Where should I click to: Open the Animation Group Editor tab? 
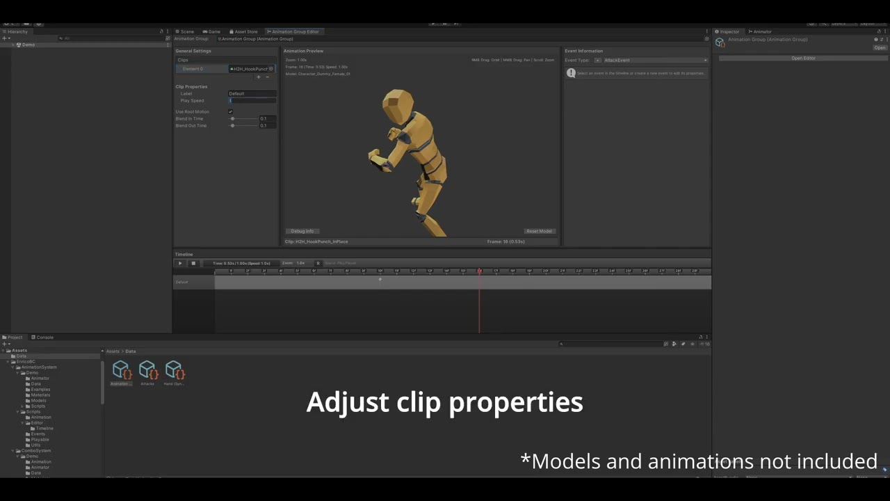click(295, 31)
